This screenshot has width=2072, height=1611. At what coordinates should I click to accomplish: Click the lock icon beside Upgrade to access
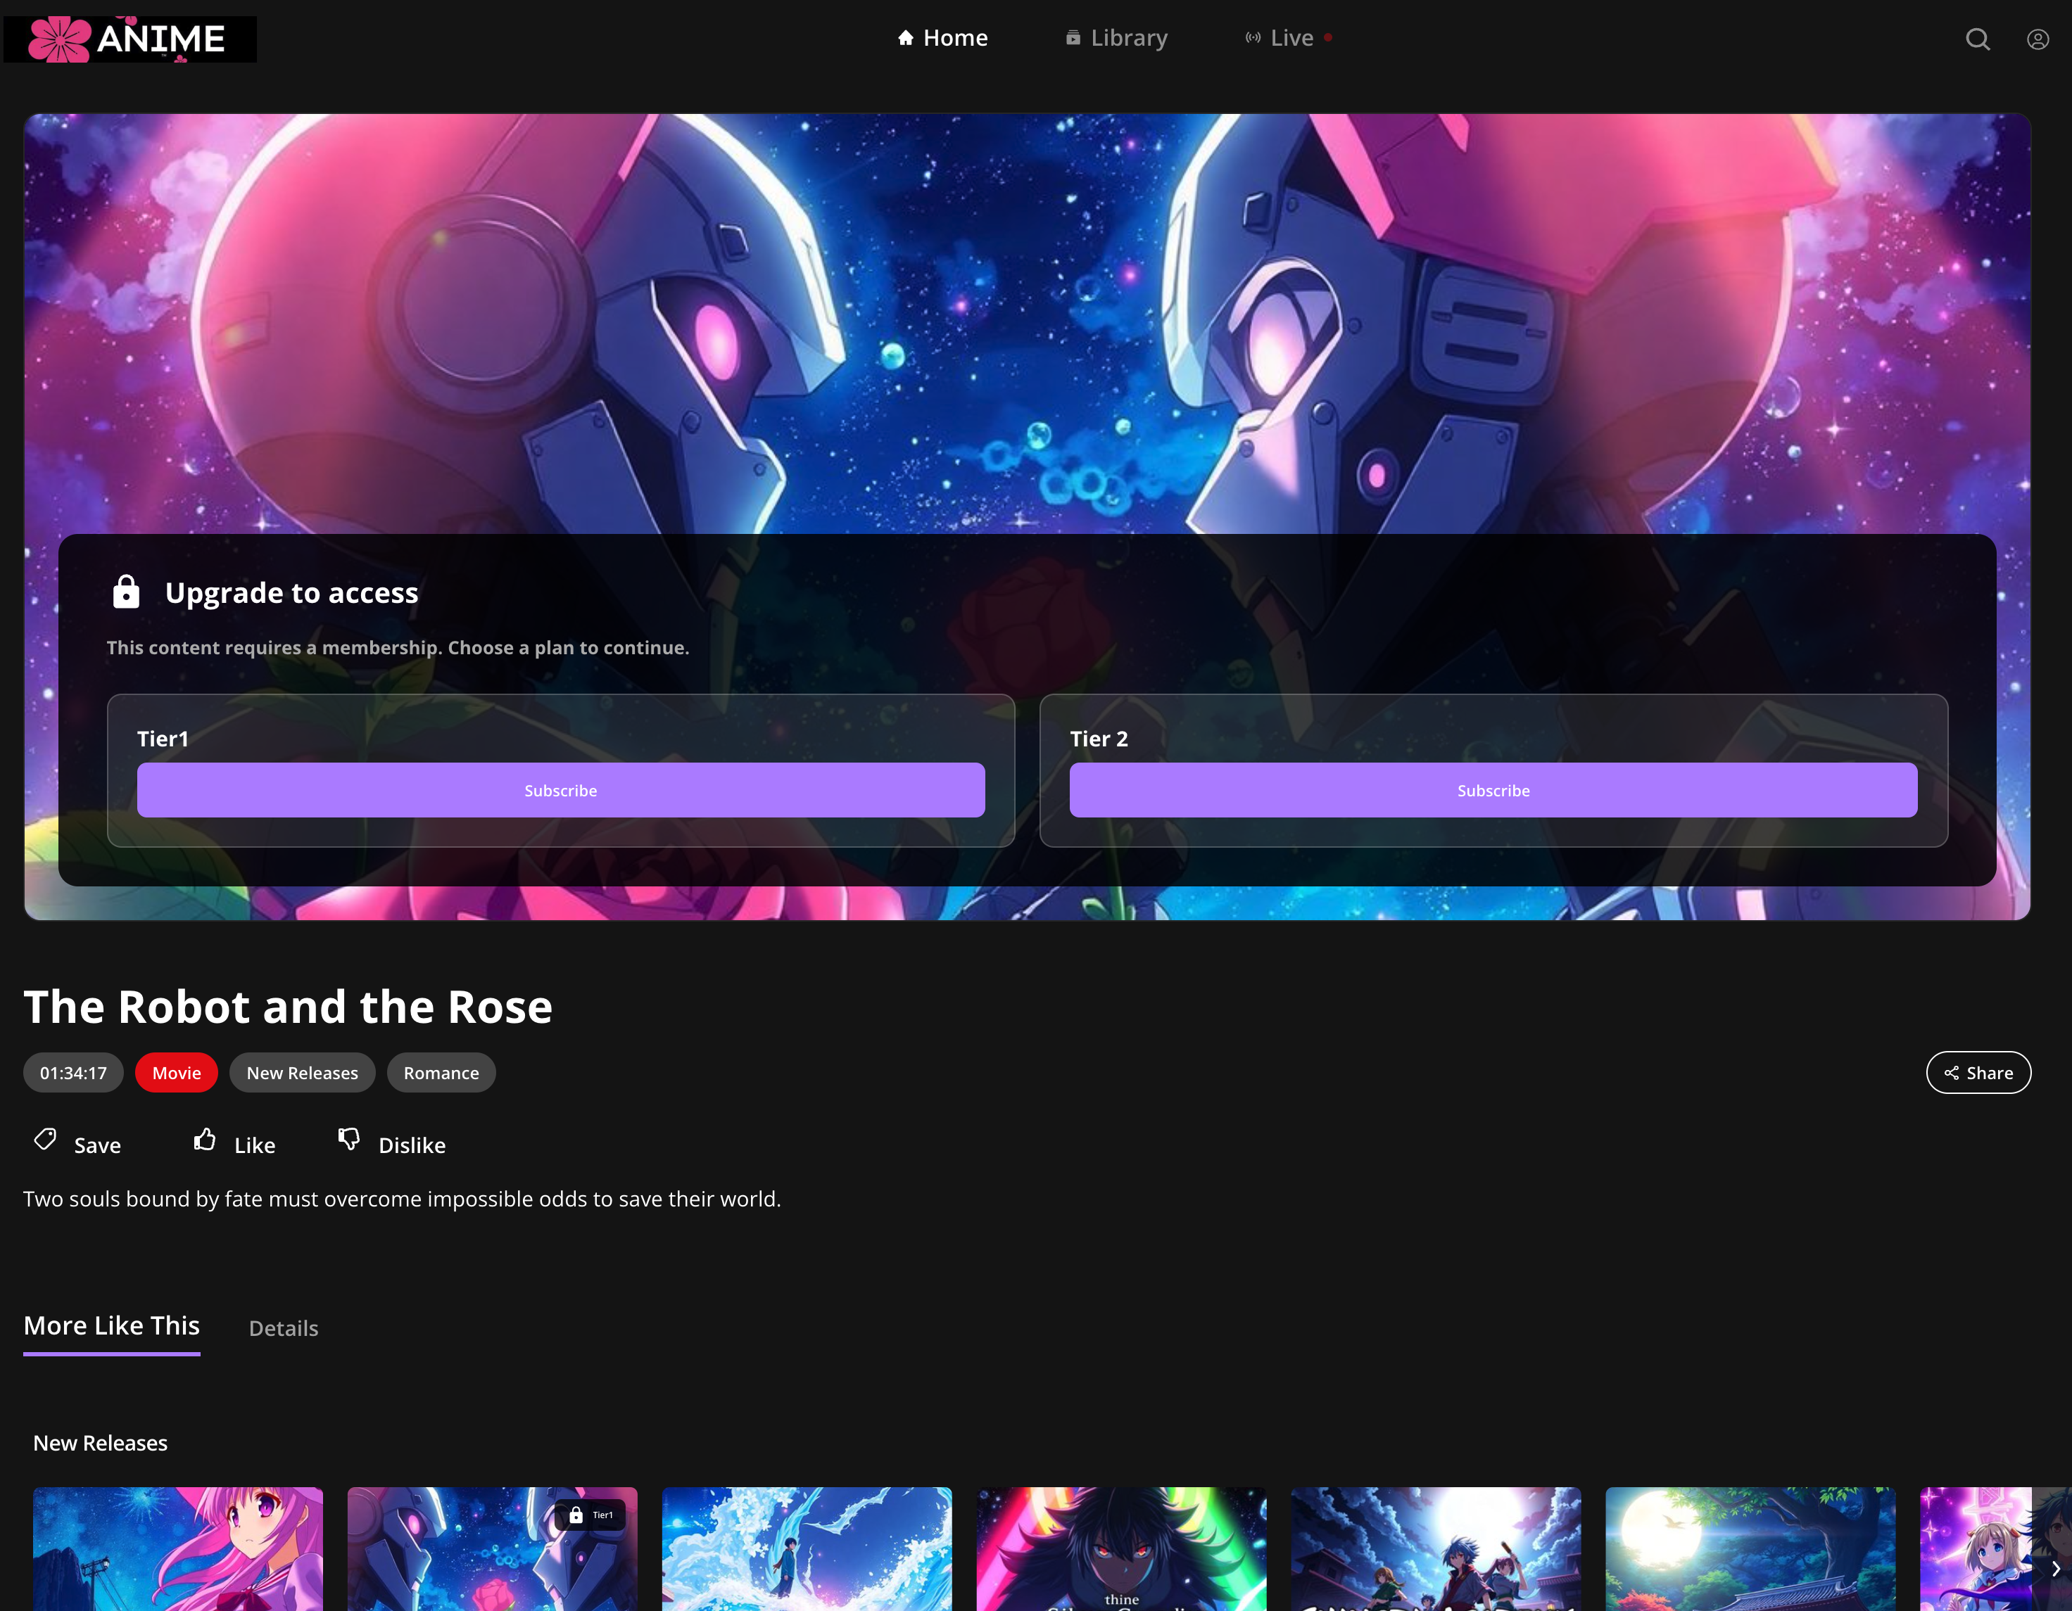point(126,592)
